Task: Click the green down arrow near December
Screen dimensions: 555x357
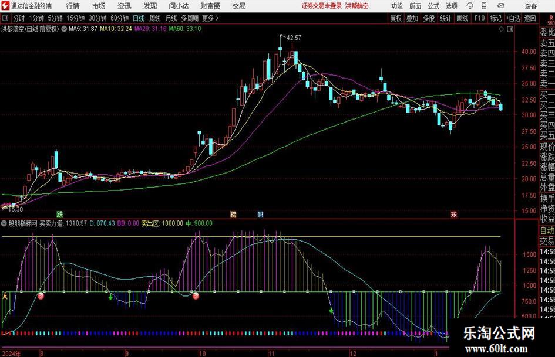Action: (x=331, y=311)
